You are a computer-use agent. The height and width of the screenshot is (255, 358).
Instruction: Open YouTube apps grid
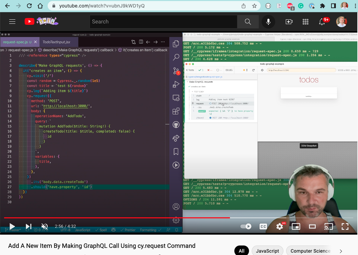click(306, 22)
